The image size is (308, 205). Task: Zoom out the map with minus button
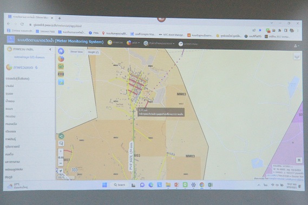[x=61, y=163]
